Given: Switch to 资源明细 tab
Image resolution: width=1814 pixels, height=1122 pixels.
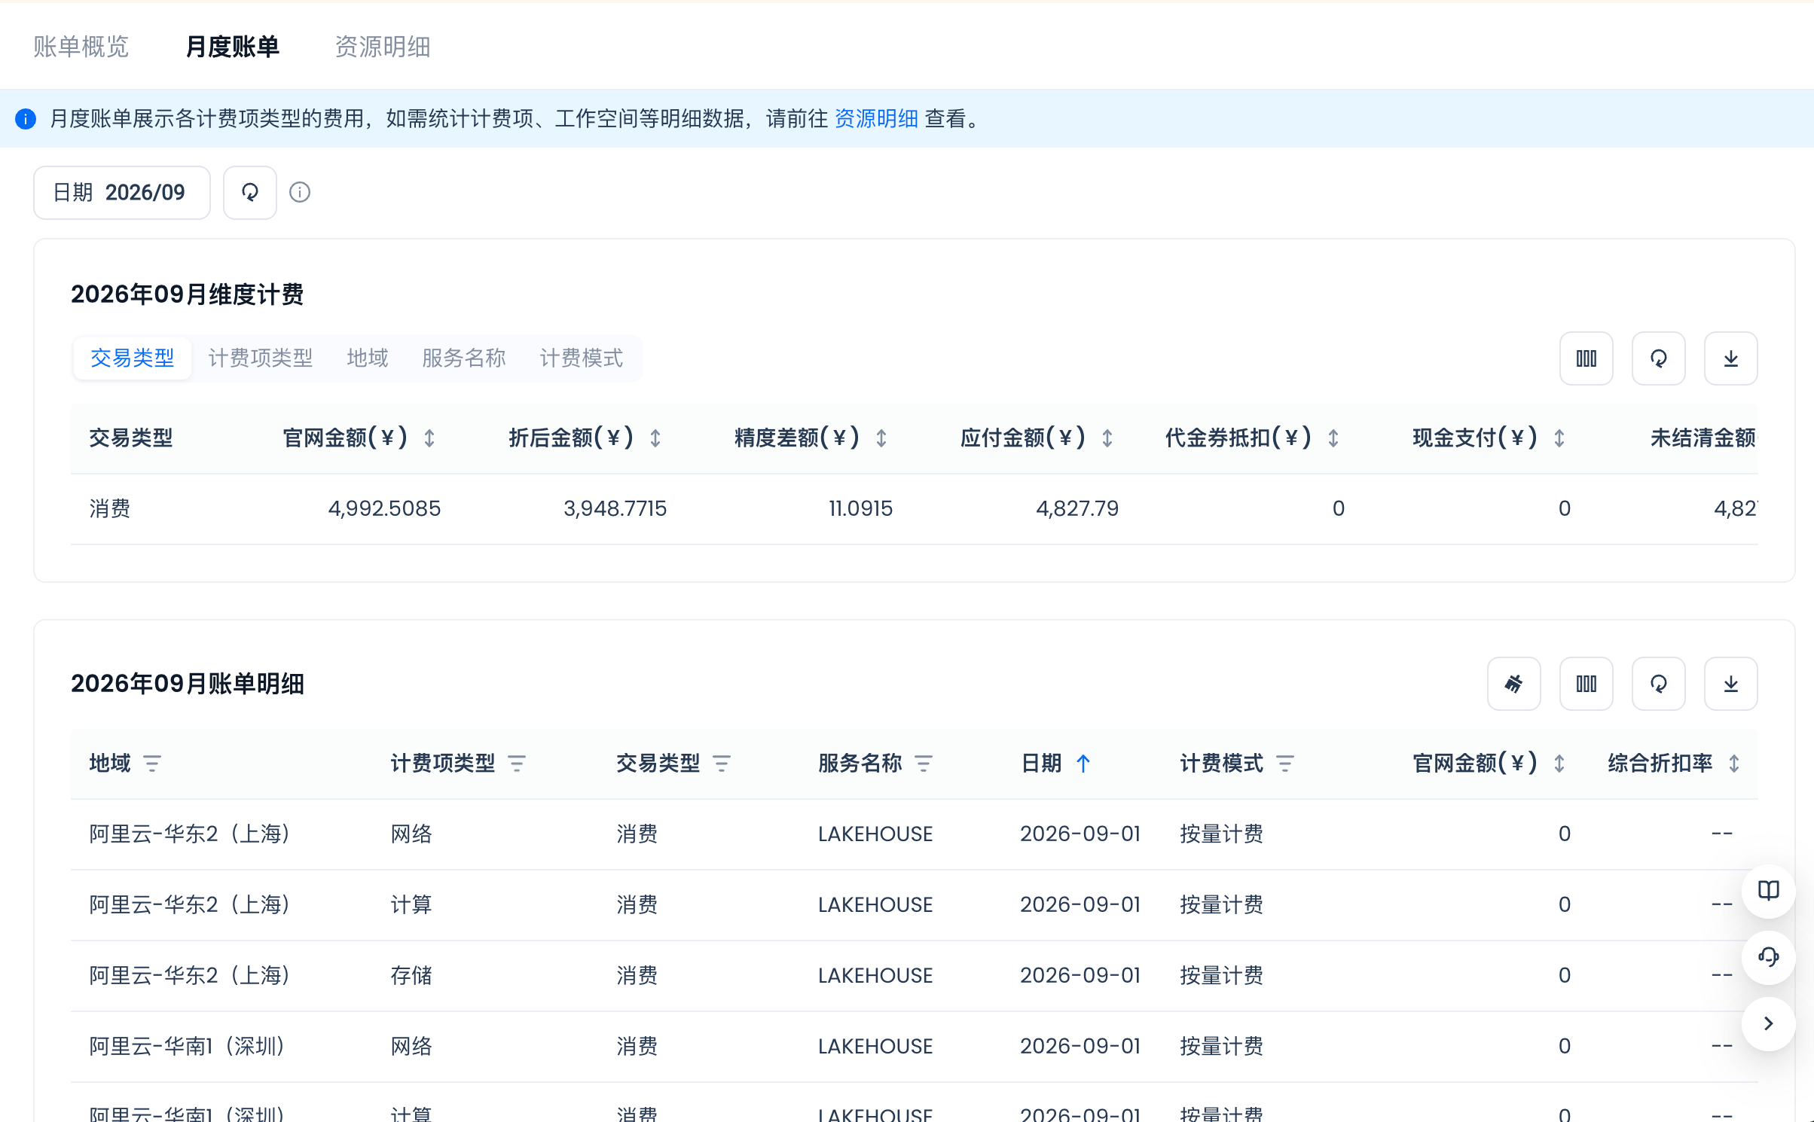Looking at the screenshot, I should tap(383, 47).
